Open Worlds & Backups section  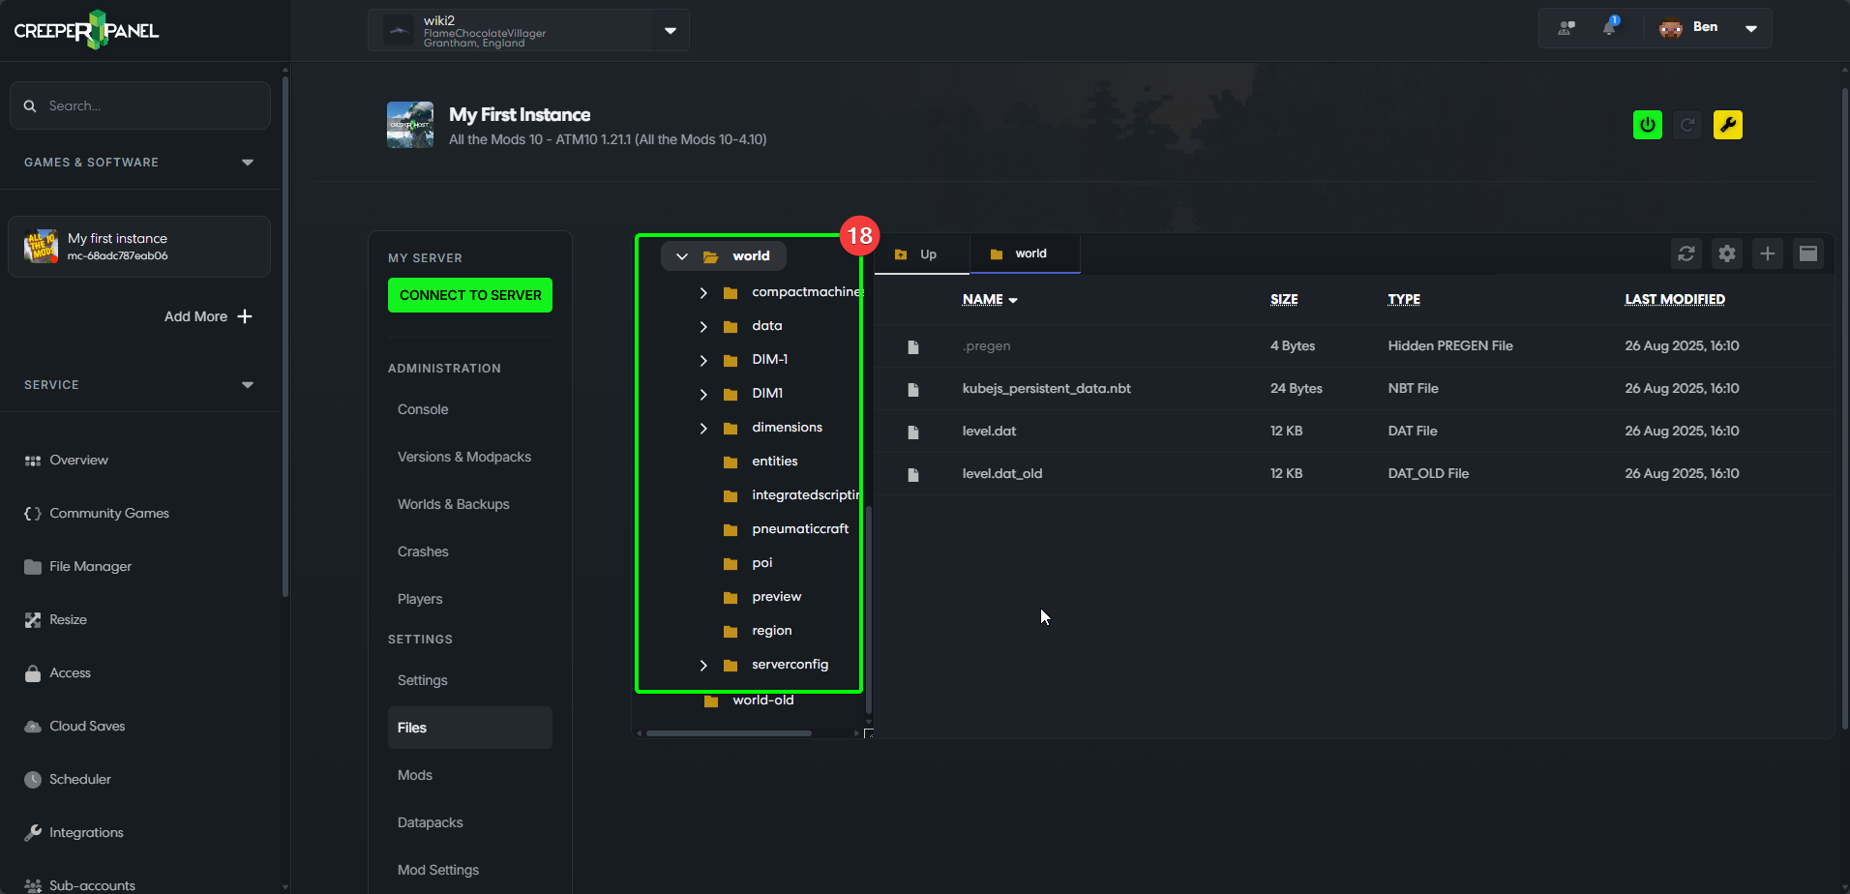(x=453, y=504)
